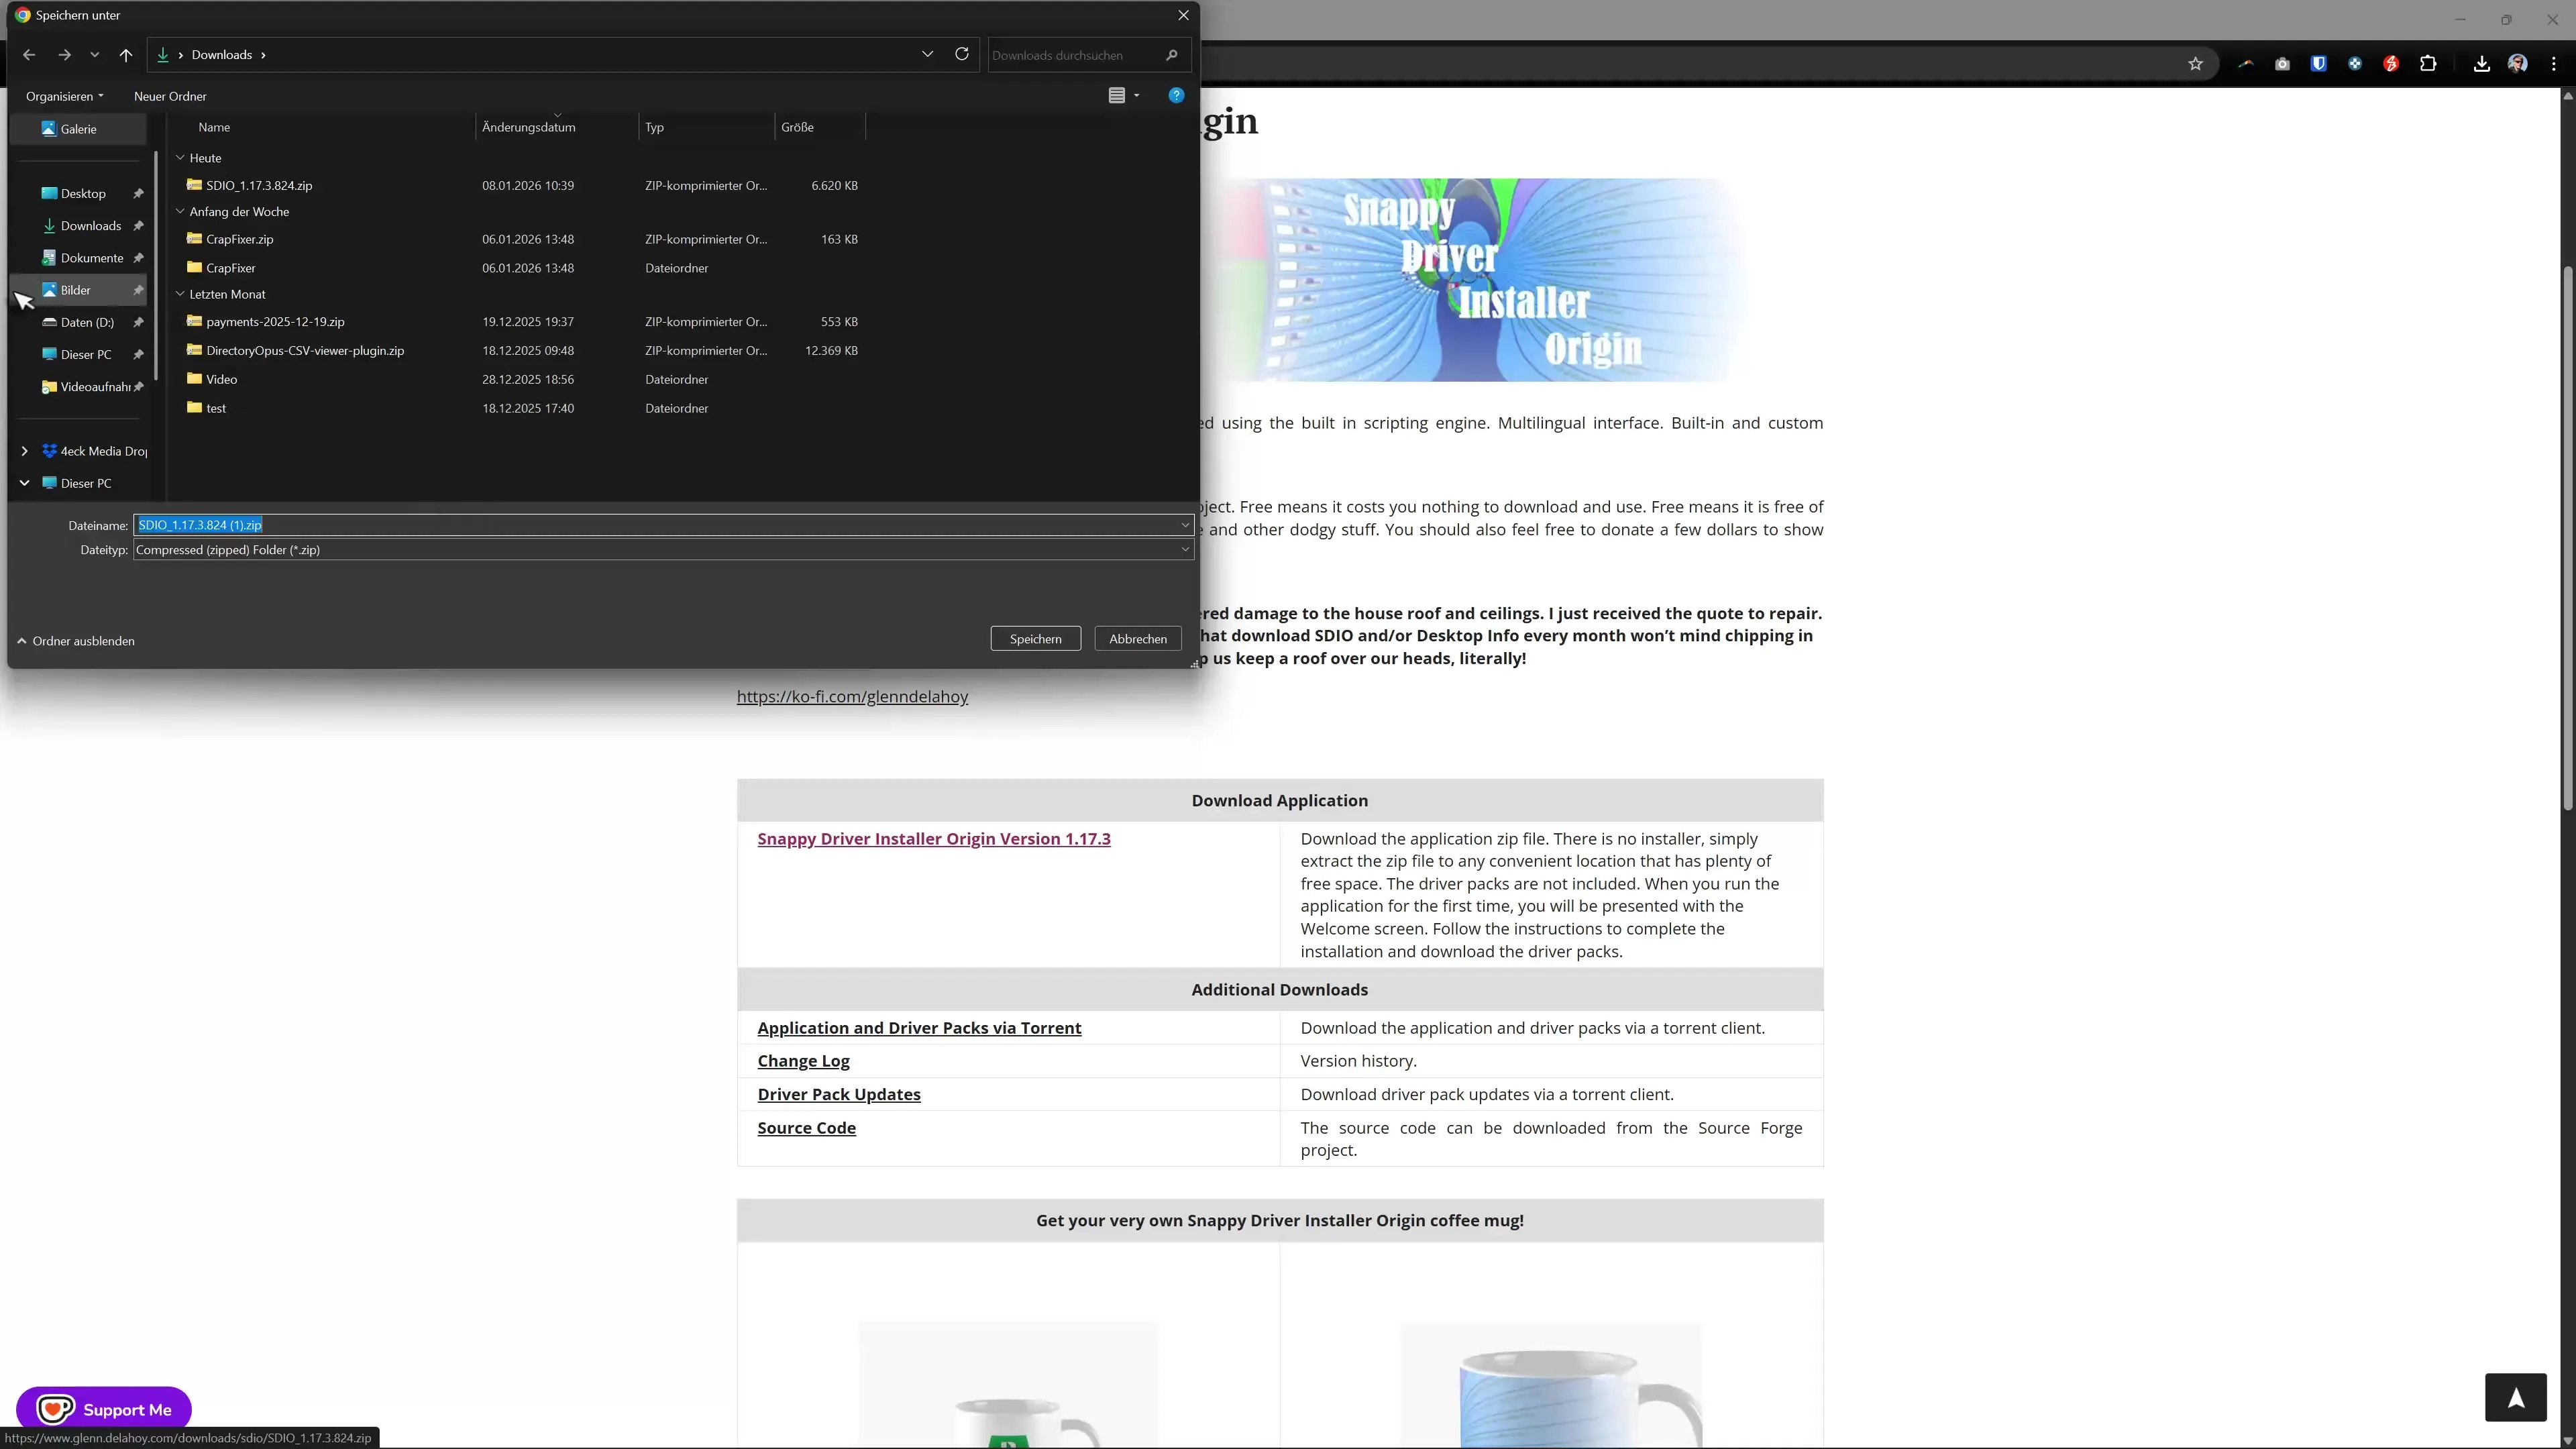Open the Extensions puzzle-piece icon
Viewport: 2576px width, 1449px height.
click(2428, 64)
